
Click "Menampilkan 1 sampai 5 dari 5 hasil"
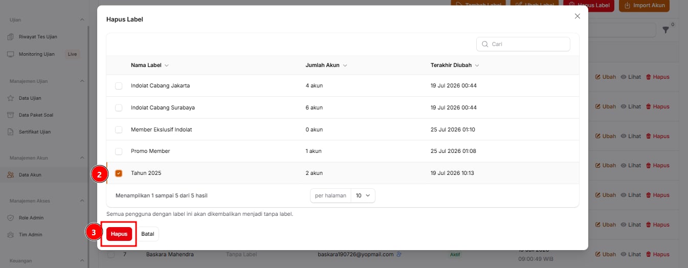(x=162, y=195)
